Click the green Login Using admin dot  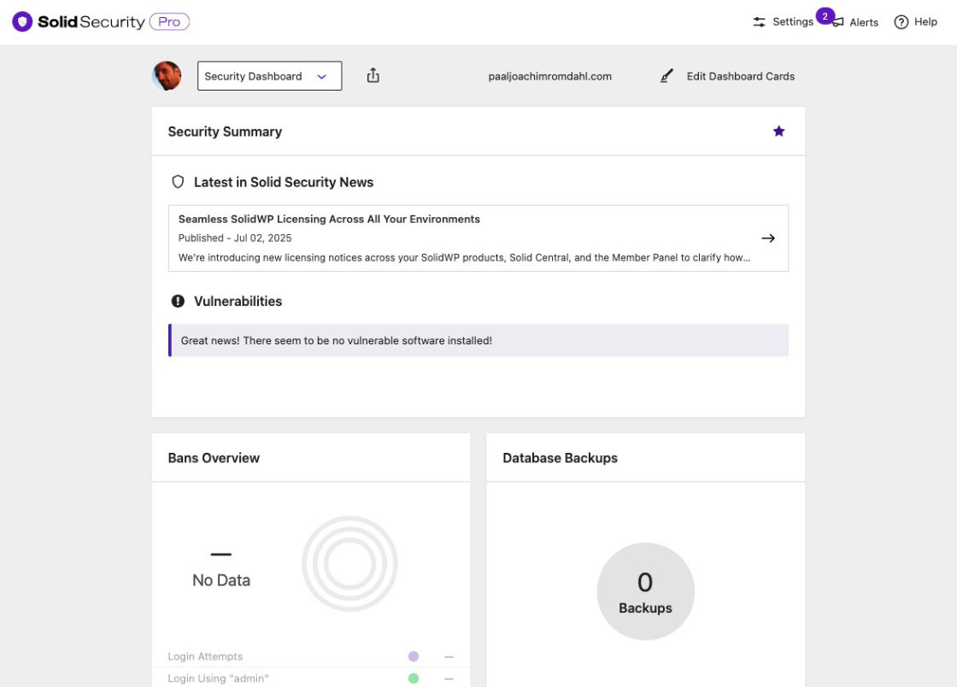click(x=414, y=678)
